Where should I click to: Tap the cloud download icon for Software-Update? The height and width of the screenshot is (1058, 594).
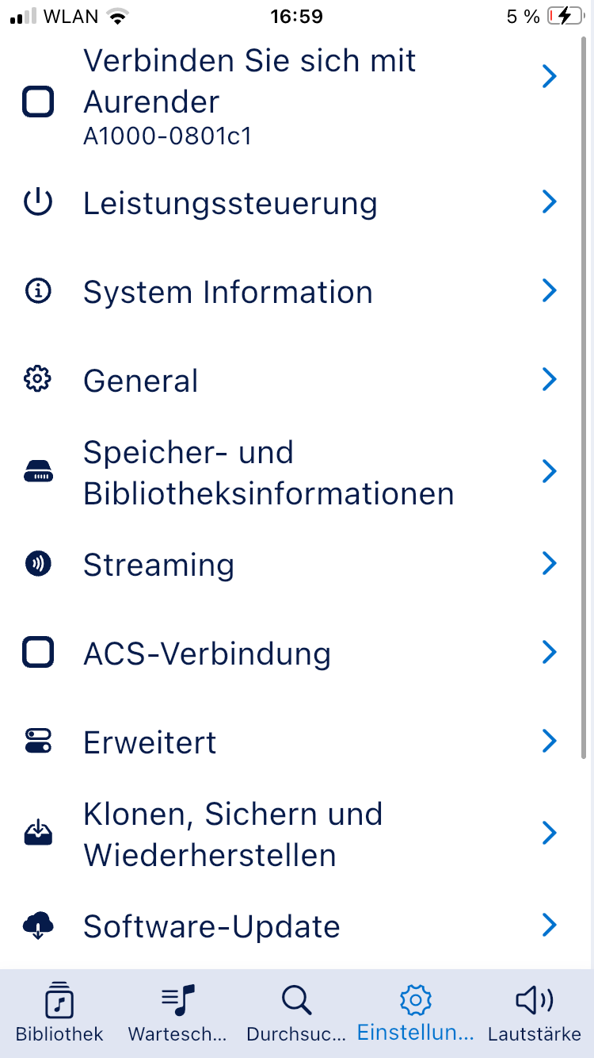click(x=38, y=925)
